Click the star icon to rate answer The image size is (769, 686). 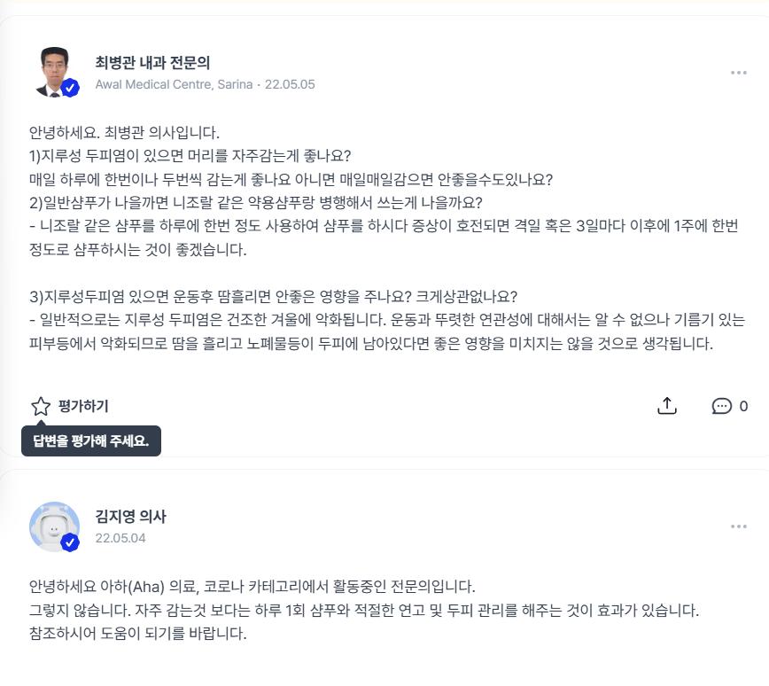(x=41, y=406)
